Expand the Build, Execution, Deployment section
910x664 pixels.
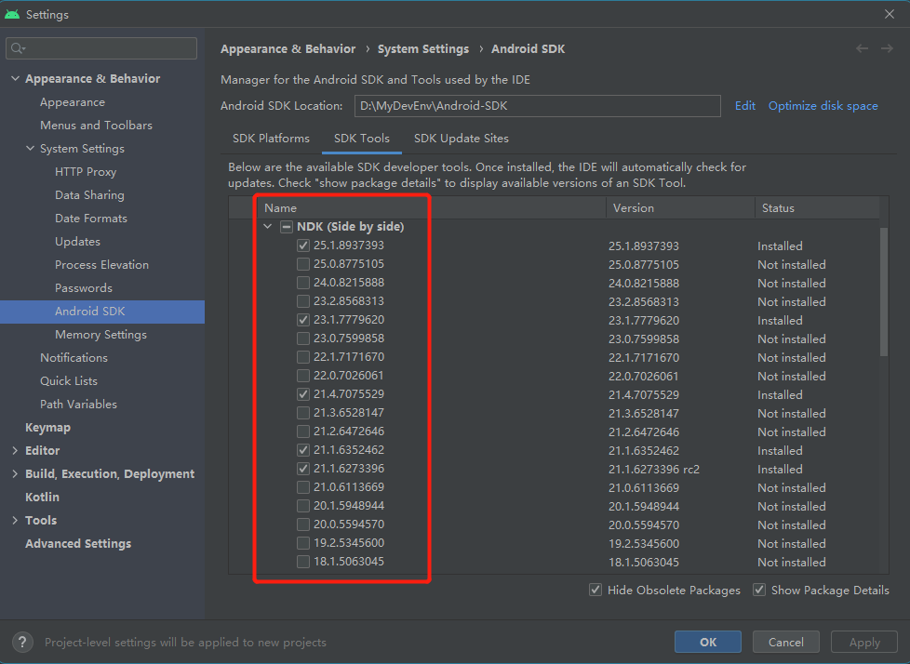(x=15, y=474)
